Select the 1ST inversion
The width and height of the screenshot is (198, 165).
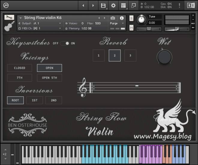(x=34, y=100)
